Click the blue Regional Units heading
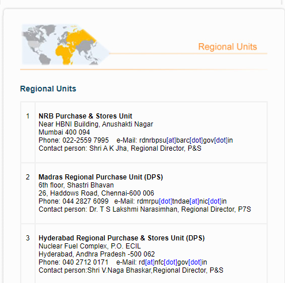Screen dimensions: 285x283 click(48, 89)
